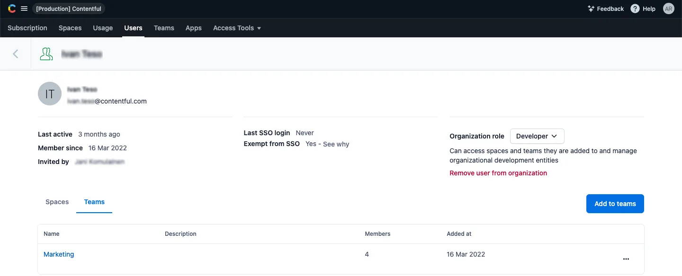Image resolution: width=682 pixels, height=276 pixels.
Task: Go to the Apps tab
Action: click(194, 28)
